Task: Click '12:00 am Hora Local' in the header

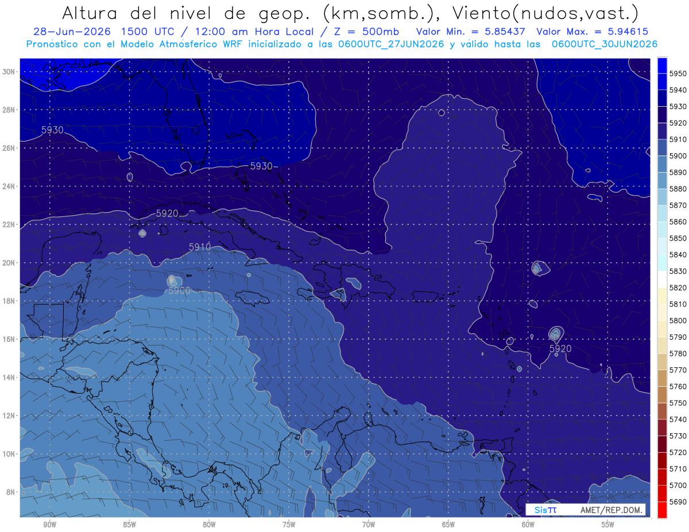Action: point(253,32)
